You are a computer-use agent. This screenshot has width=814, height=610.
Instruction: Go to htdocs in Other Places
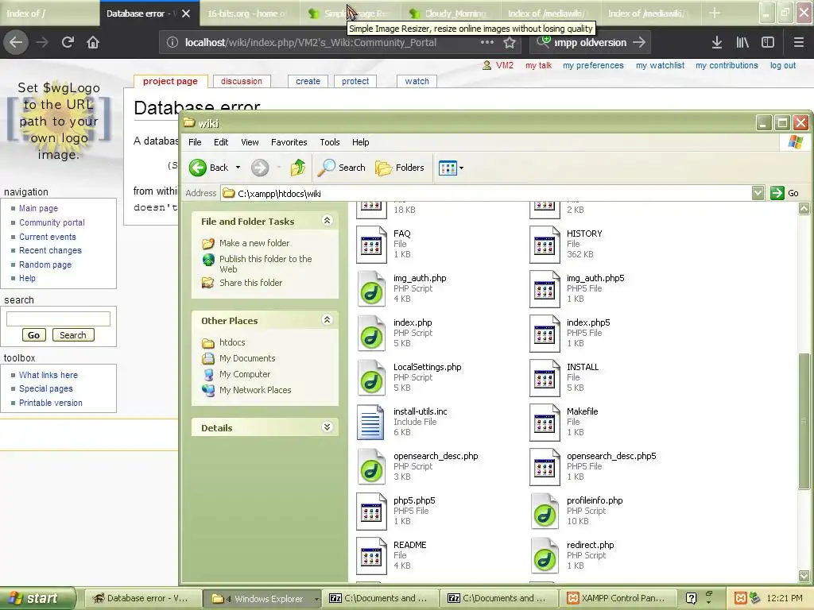pos(232,342)
